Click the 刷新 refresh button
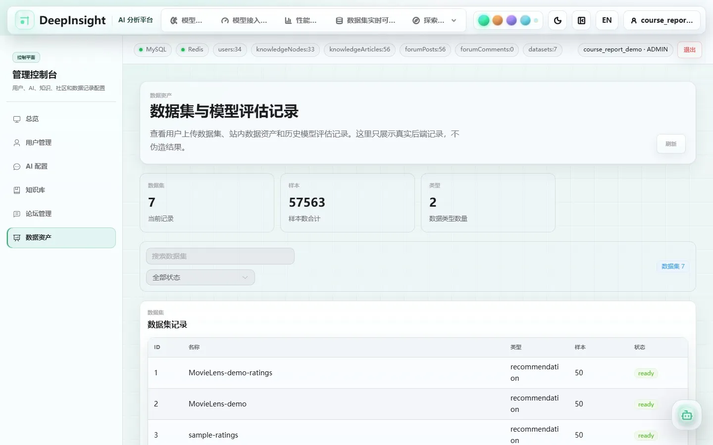This screenshot has height=445, width=713. (671, 144)
